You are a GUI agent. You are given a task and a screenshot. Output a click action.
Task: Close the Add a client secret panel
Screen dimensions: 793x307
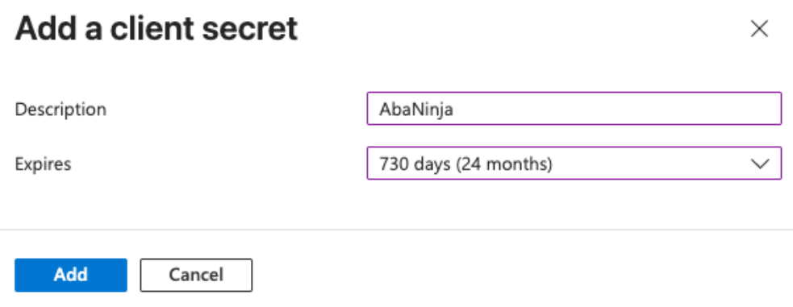[x=759, y=29]
